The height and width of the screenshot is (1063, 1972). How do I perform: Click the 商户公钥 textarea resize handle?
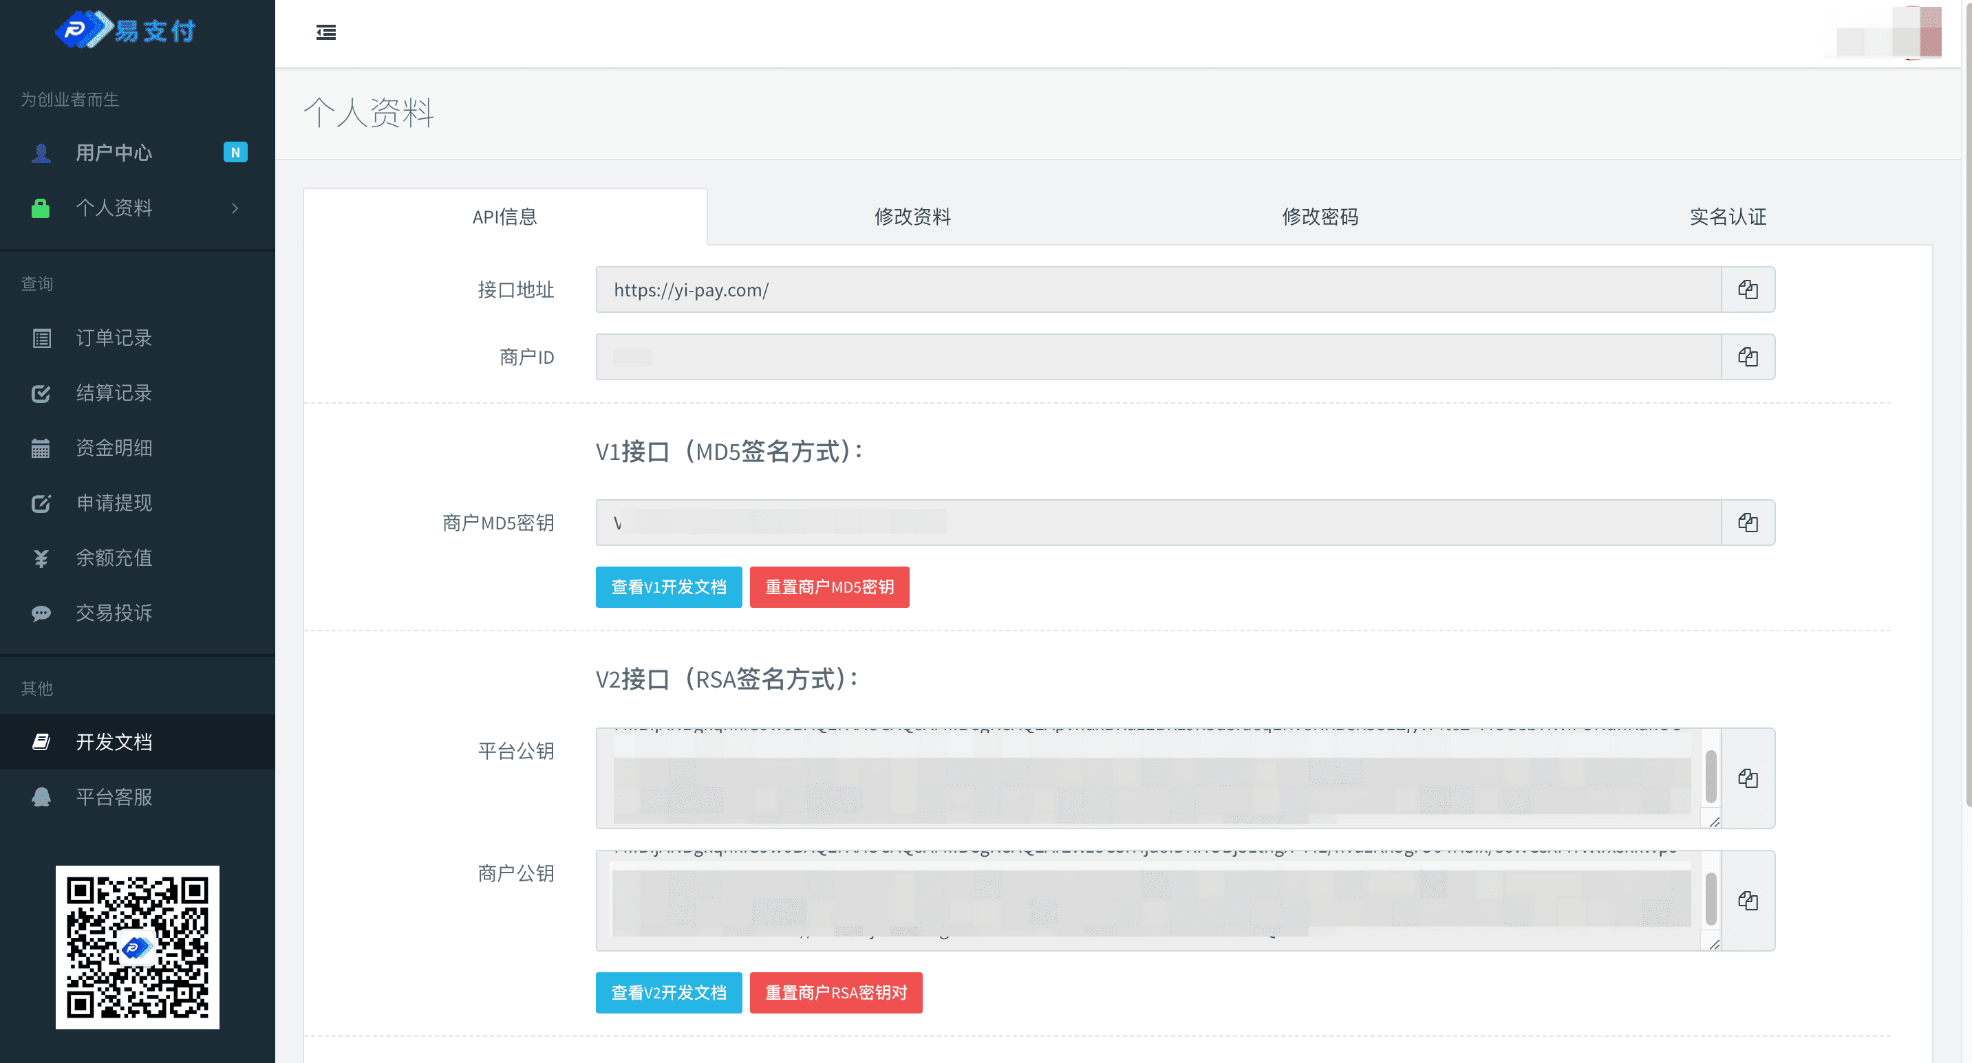click(1715, 945)
